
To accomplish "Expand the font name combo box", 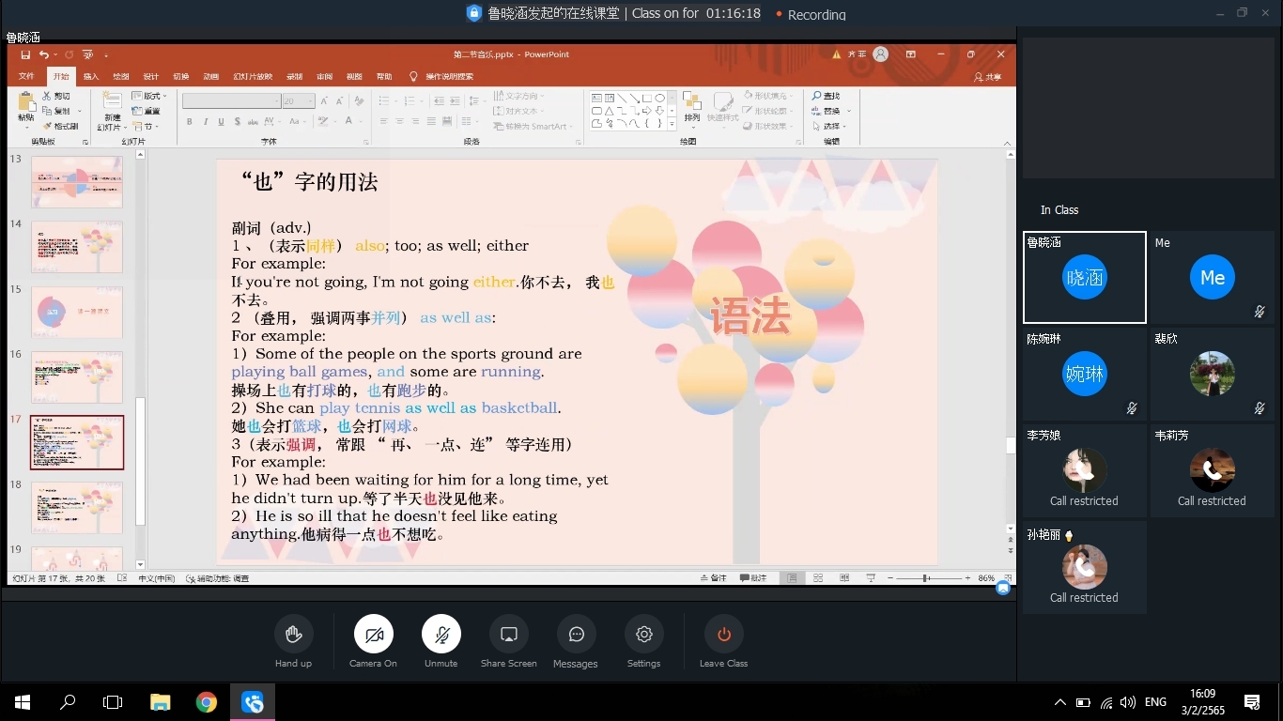I will [276, 101].
